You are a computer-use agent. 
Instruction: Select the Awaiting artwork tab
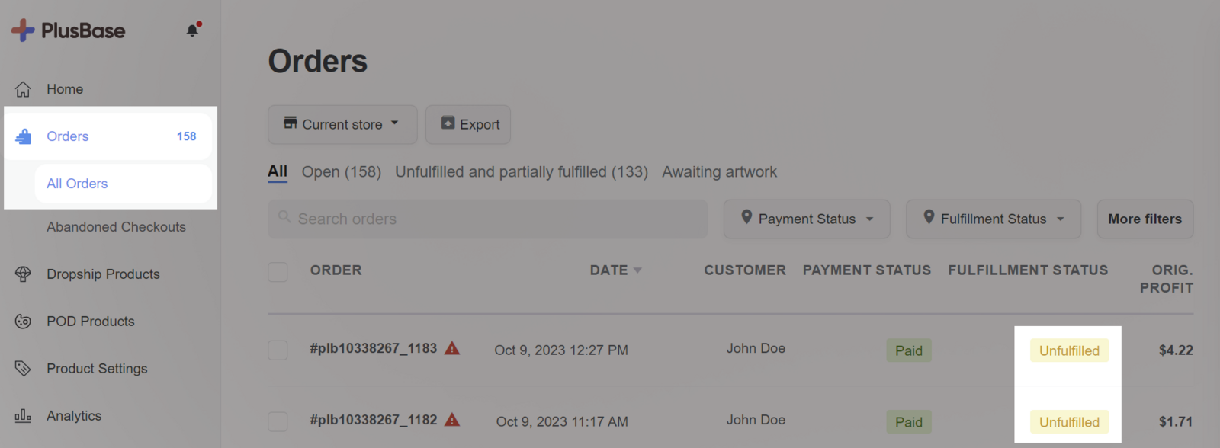pos(719,172)
